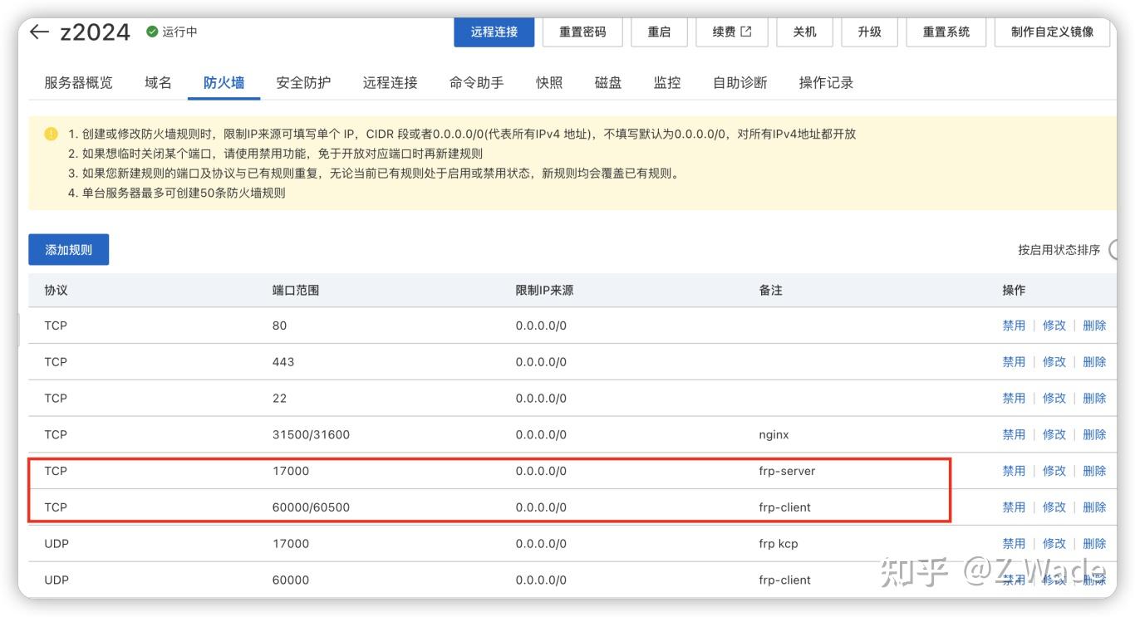Click the 重启 button
Viewport: 1135px width, 617px height.
pyautogui.click(x=659, y=32)
